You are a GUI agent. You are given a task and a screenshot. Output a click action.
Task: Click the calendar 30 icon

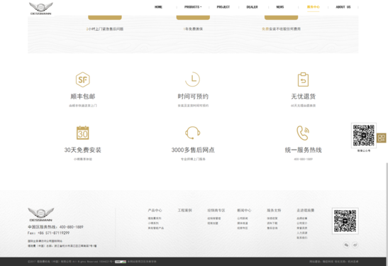tap(83, 133)
